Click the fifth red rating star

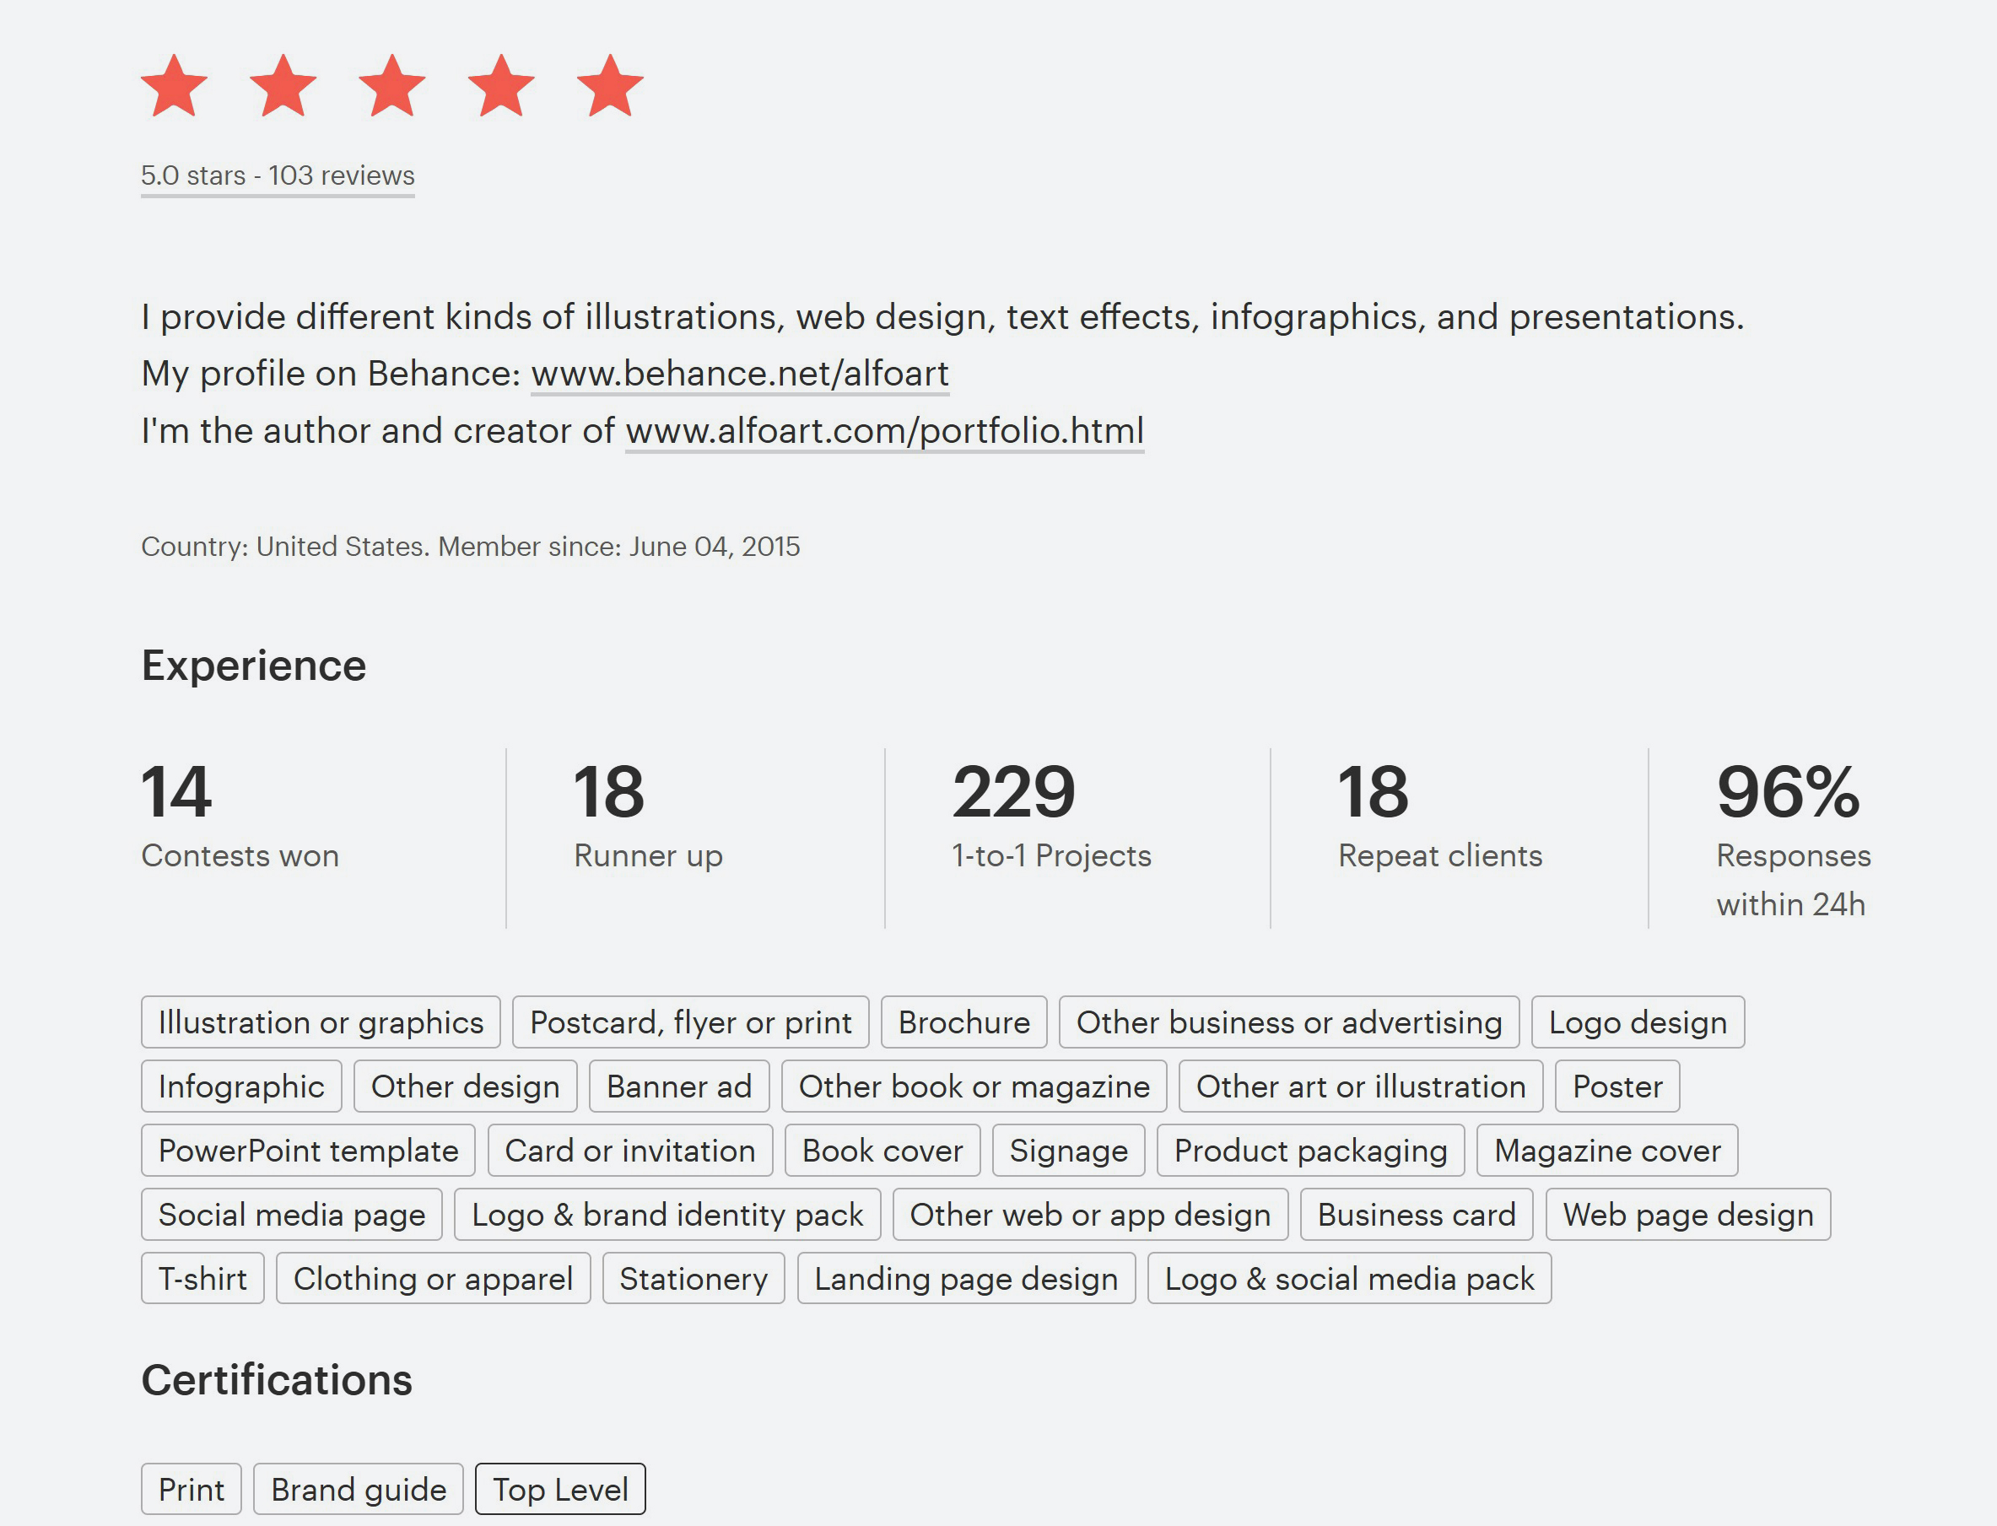[x=610, y=86]
